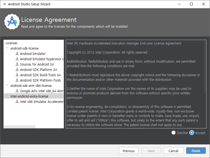Click the download icon next to Android Emulator hypervisor

click(x=17, y=59)
